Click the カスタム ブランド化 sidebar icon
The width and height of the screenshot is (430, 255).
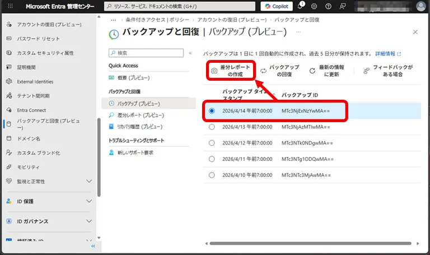click(x=9, y=152)
